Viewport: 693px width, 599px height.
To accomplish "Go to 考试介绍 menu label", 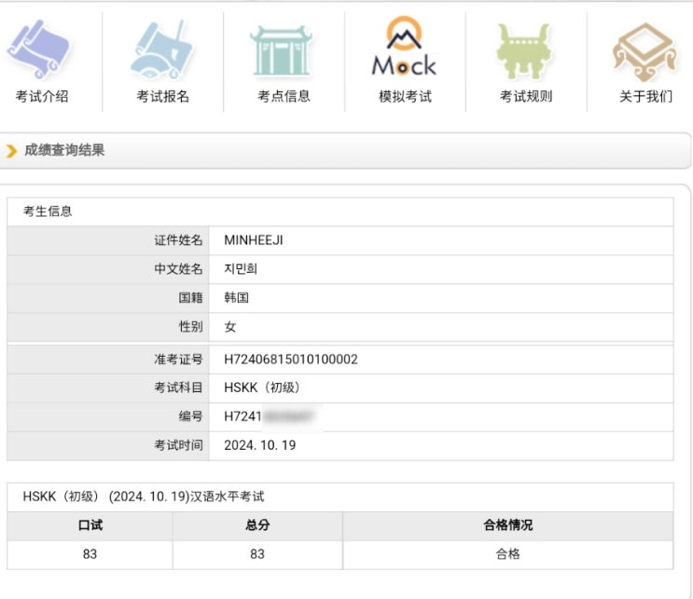I will (42, 96).
